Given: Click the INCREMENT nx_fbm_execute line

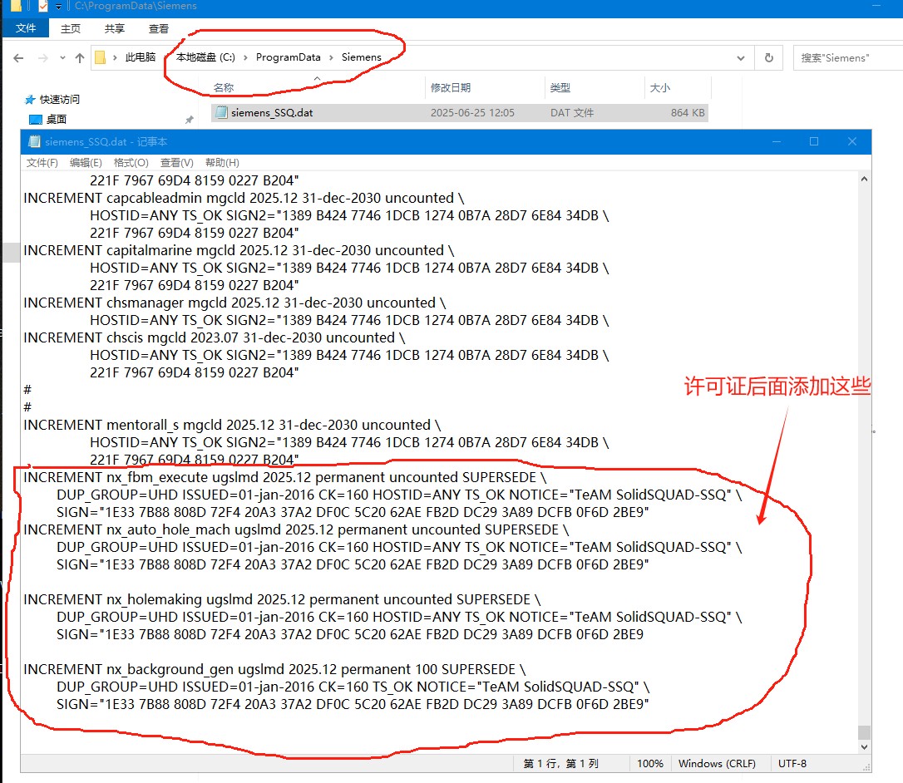Looking at the screenshot, I should point(285,477).
